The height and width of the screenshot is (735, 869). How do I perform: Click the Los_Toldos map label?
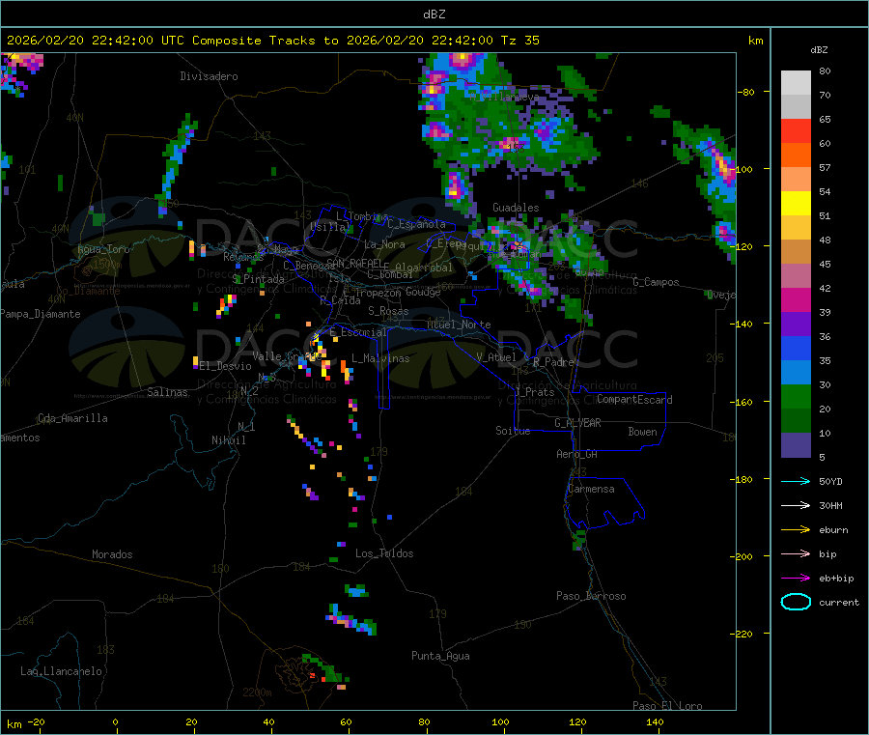point(384,553)
